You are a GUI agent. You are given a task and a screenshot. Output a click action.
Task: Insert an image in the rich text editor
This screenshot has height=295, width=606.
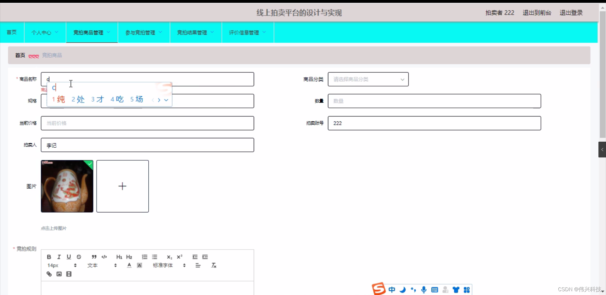59,274
